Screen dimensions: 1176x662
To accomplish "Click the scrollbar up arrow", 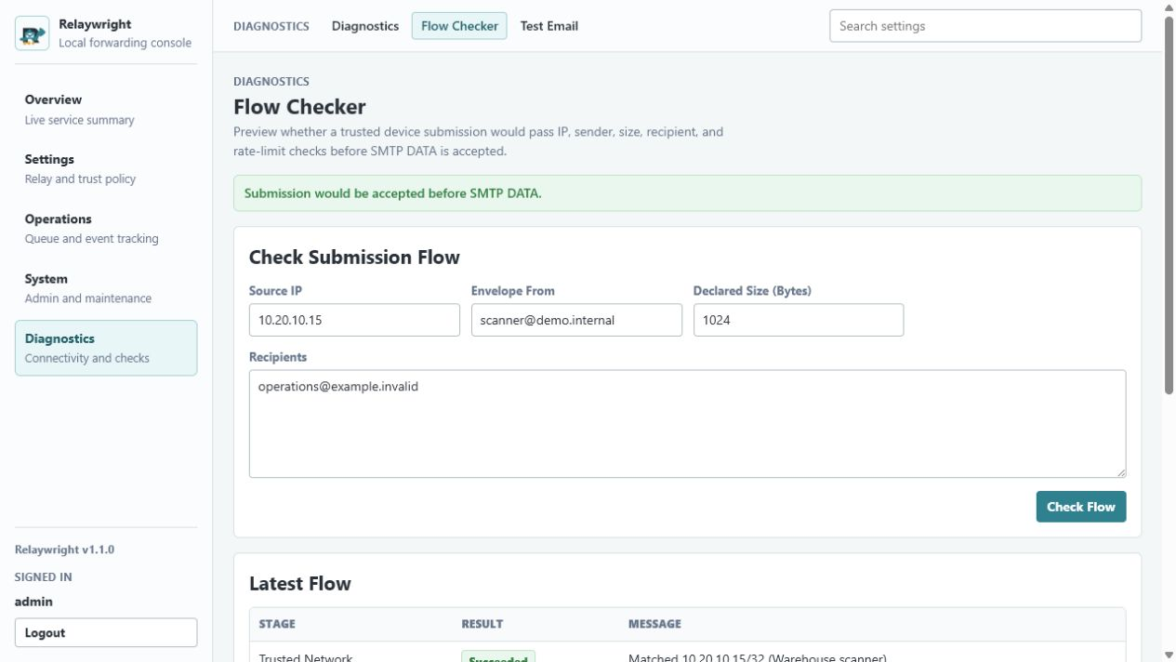I will [1169, 7].
